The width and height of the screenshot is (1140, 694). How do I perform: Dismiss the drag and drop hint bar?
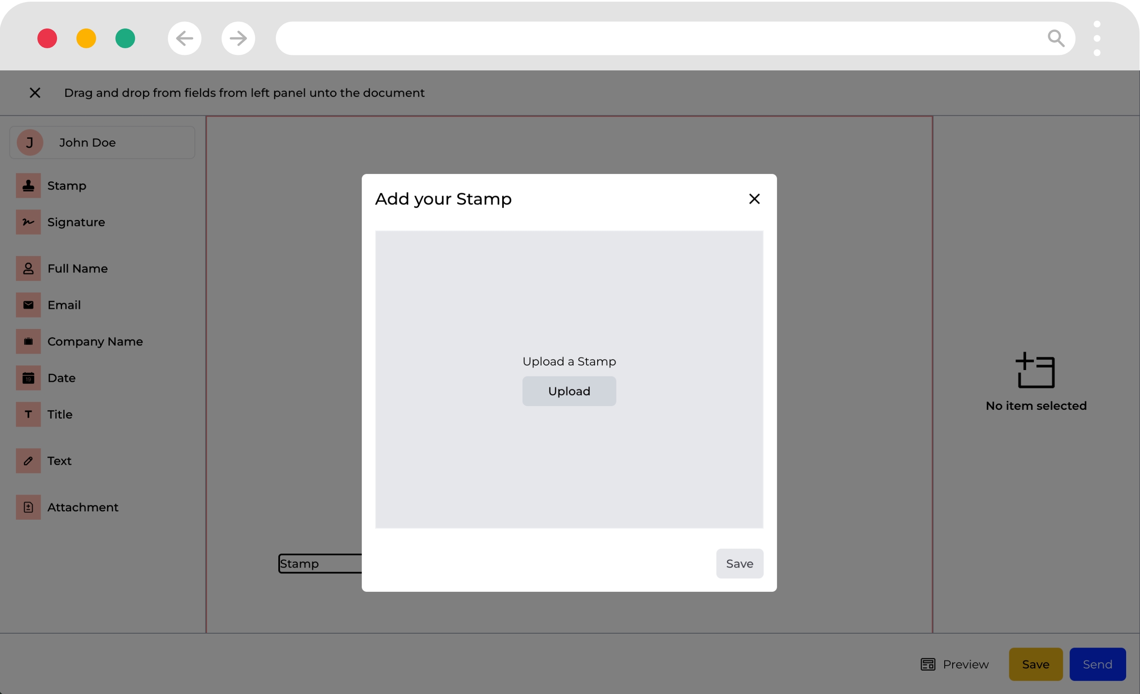(35, 93)
